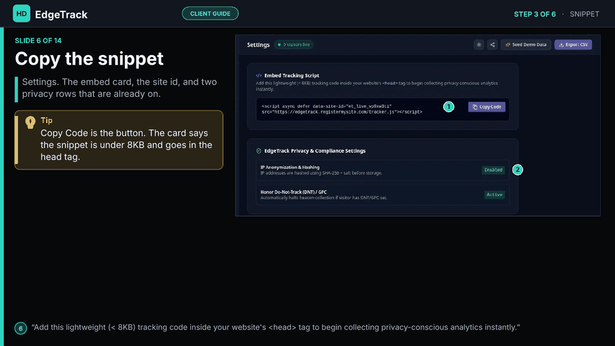Click the Export CSV button
615x346 pixels.
tap(573, 45)
